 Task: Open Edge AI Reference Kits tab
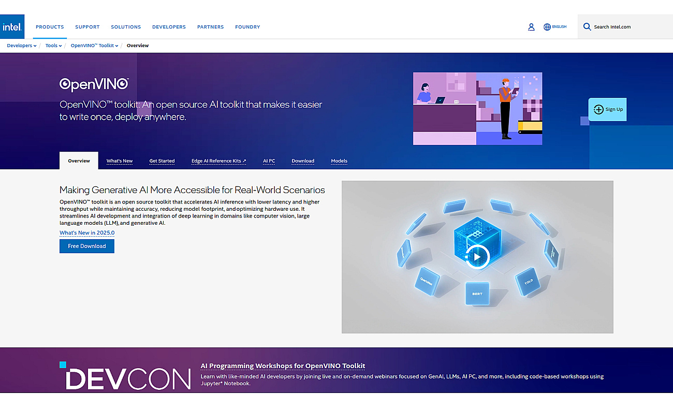pos(219,161)
